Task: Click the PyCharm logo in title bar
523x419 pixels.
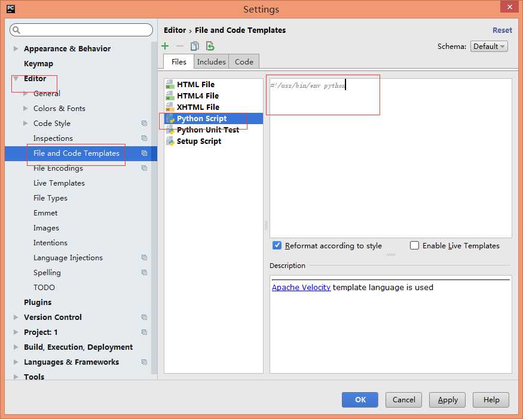Action: (x=11, y=9)
